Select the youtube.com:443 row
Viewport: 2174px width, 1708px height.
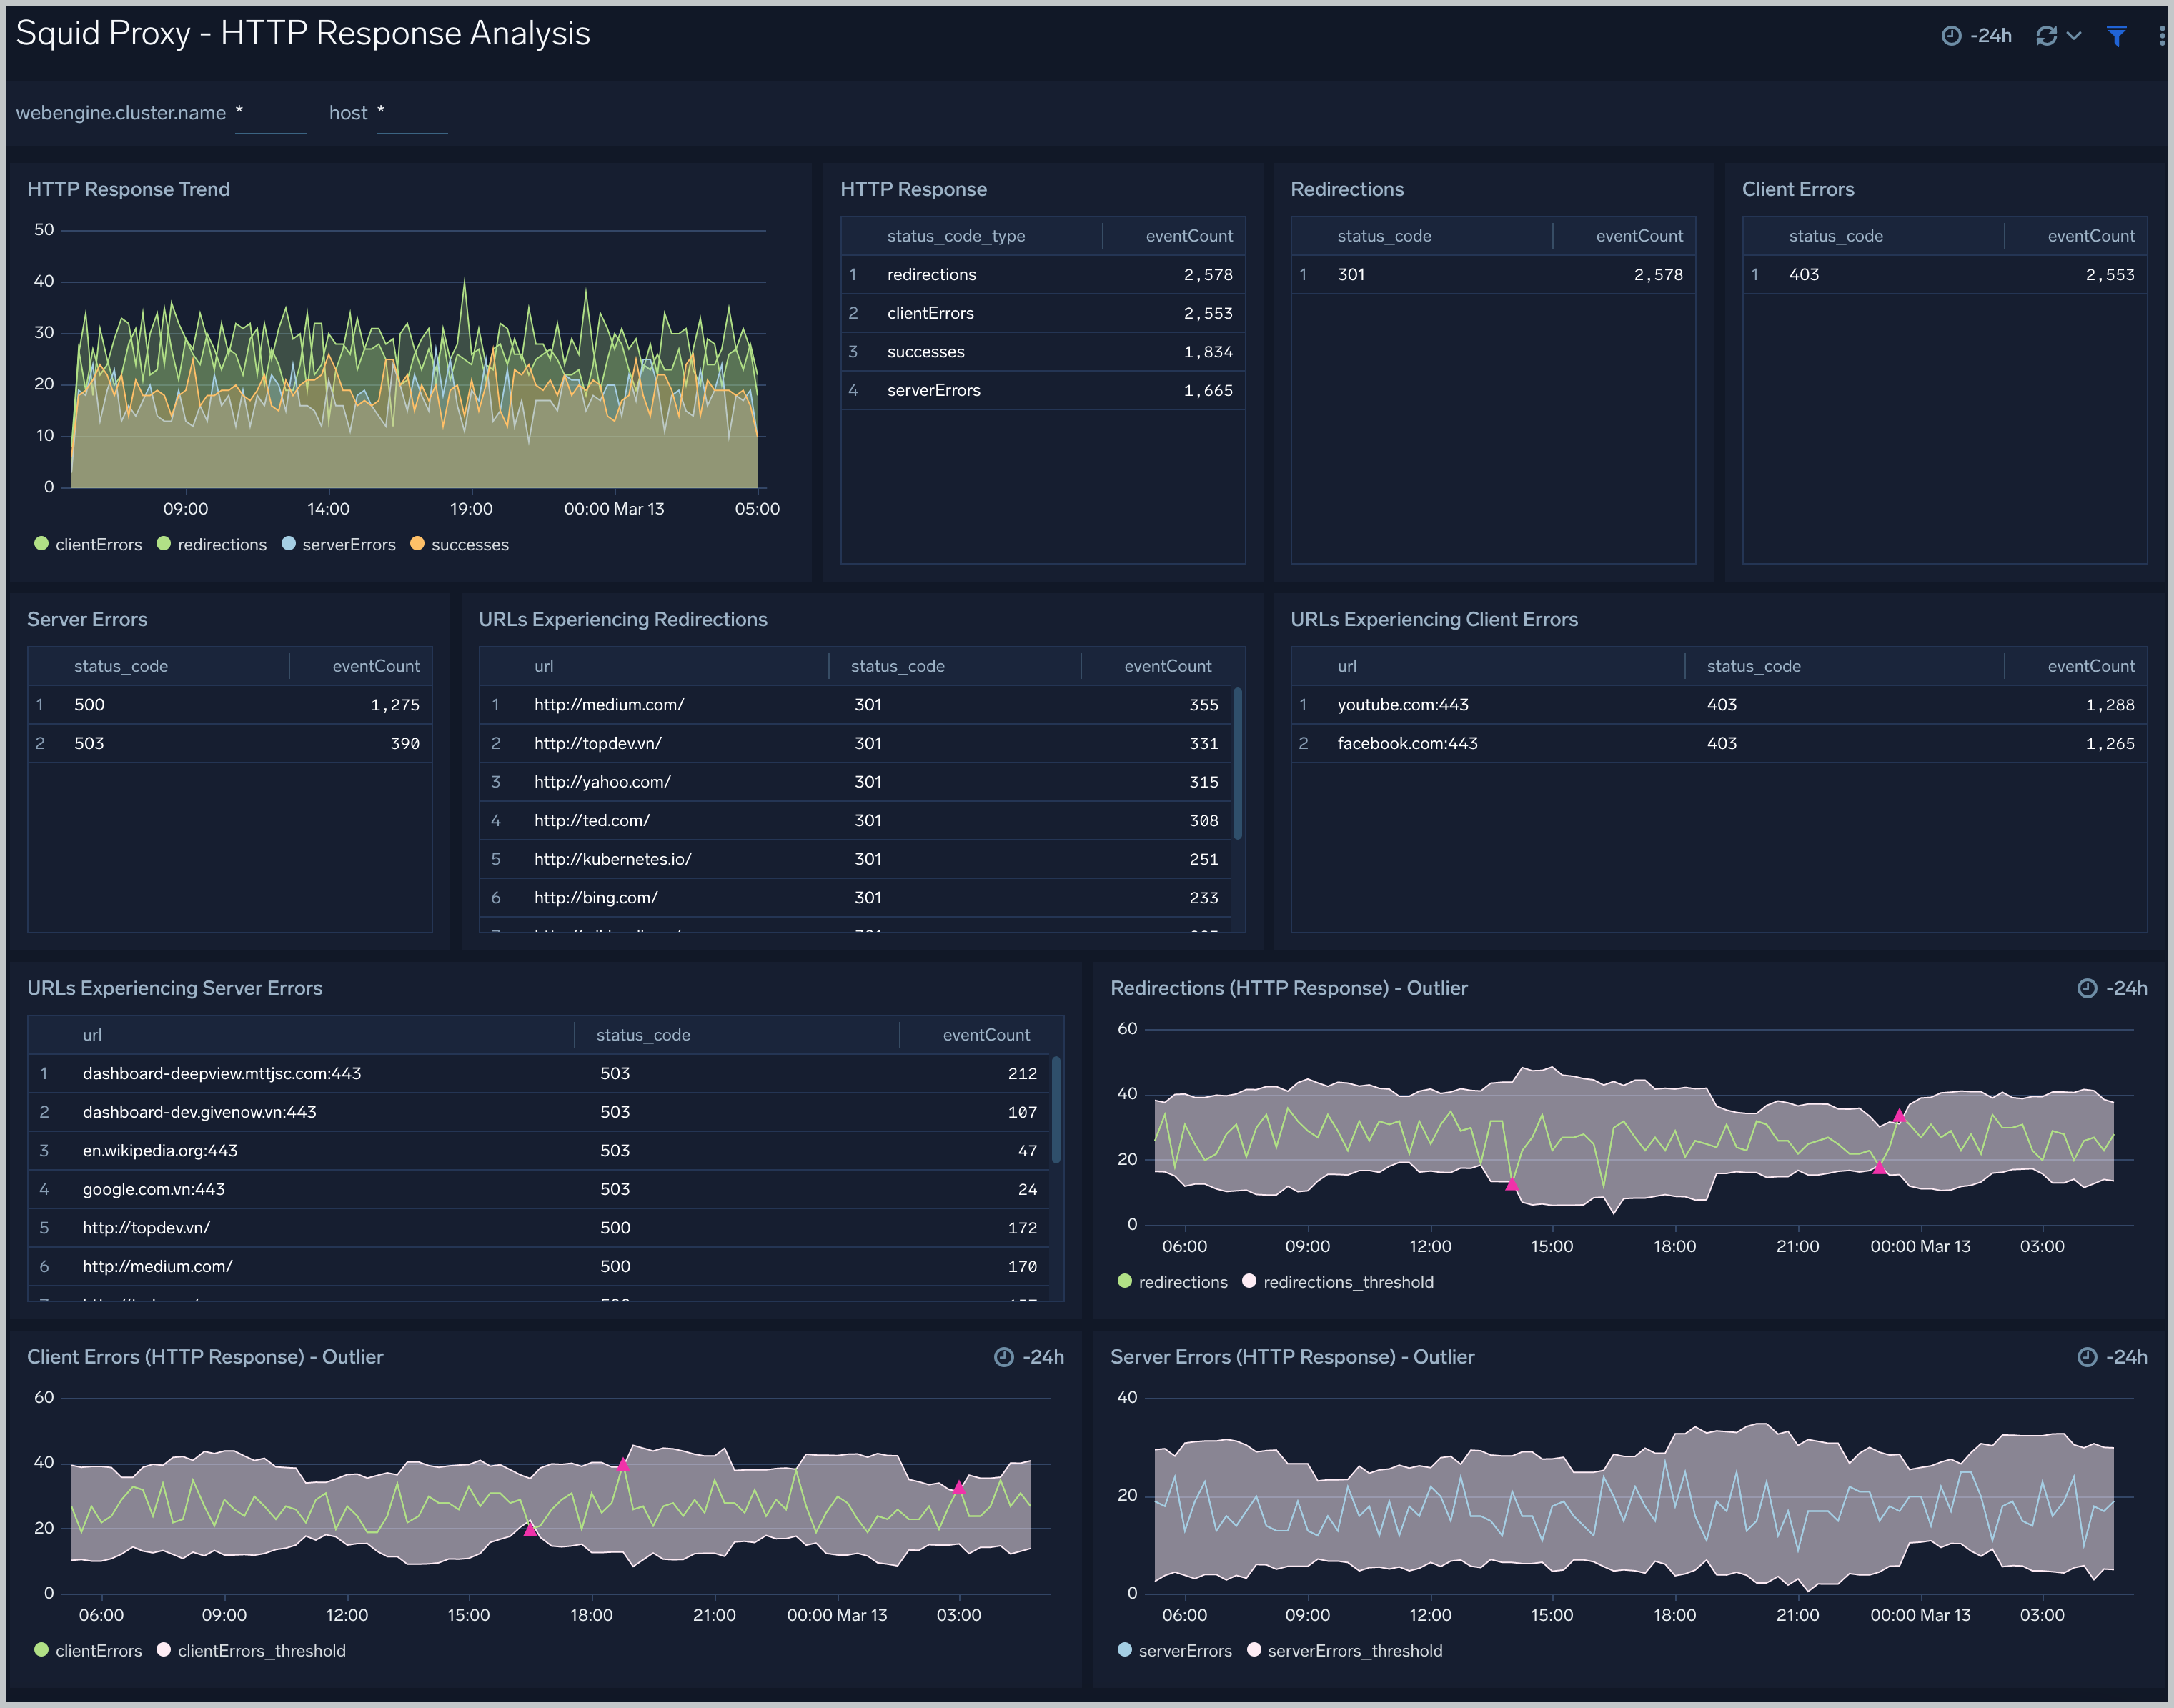(1718, 705)
